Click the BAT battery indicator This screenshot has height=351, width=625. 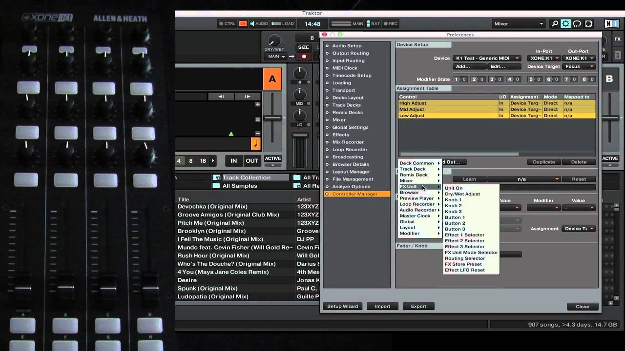coord(373,23)
